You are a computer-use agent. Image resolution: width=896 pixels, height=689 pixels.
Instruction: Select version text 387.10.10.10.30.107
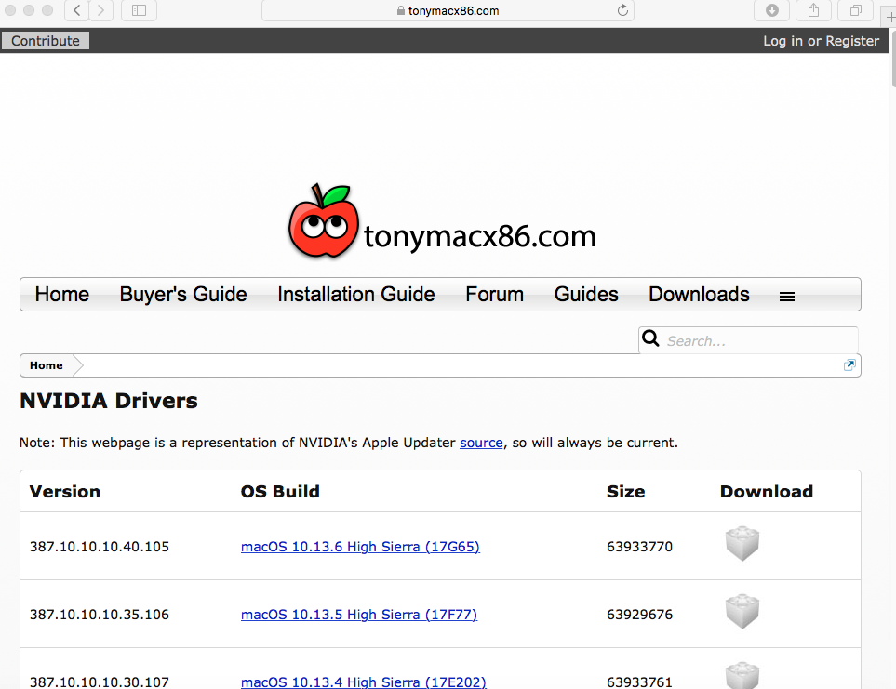[100, 682]
